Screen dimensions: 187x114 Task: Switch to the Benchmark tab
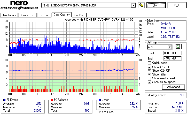[9, 15]
